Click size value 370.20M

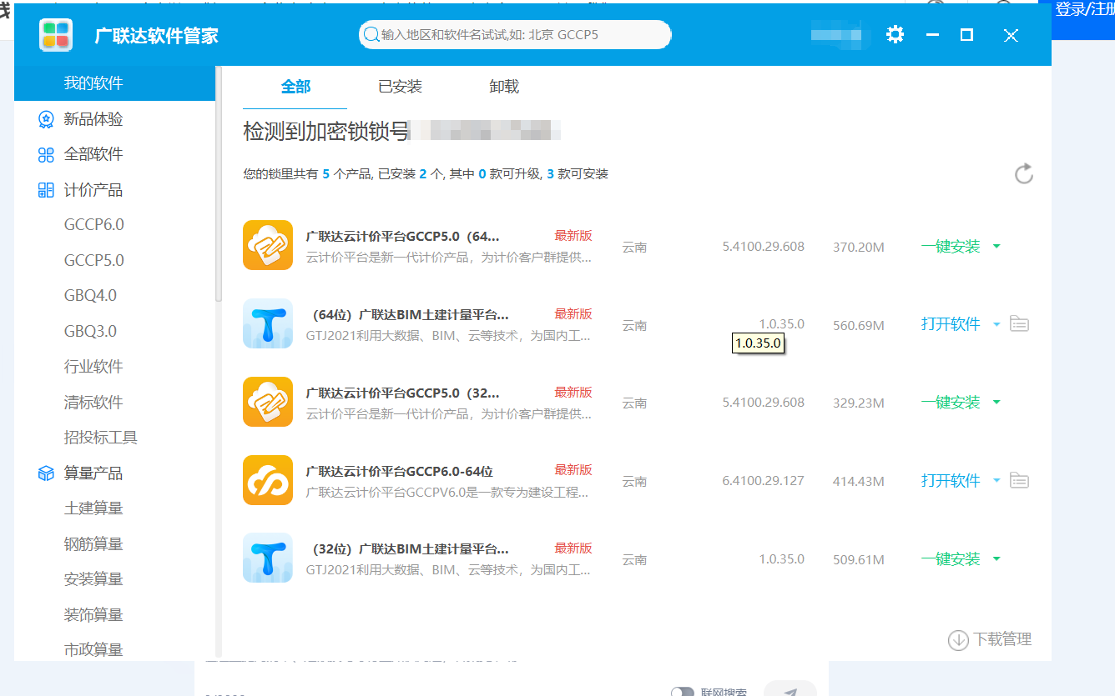click(x=858, y=247)
